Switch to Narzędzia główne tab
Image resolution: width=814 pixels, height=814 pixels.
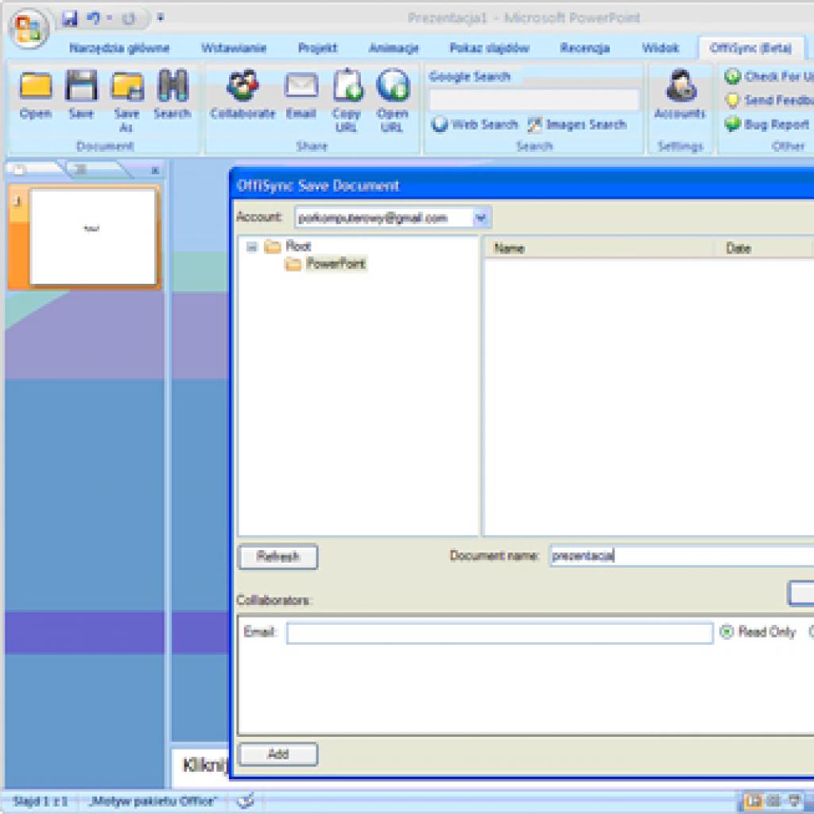119,48
